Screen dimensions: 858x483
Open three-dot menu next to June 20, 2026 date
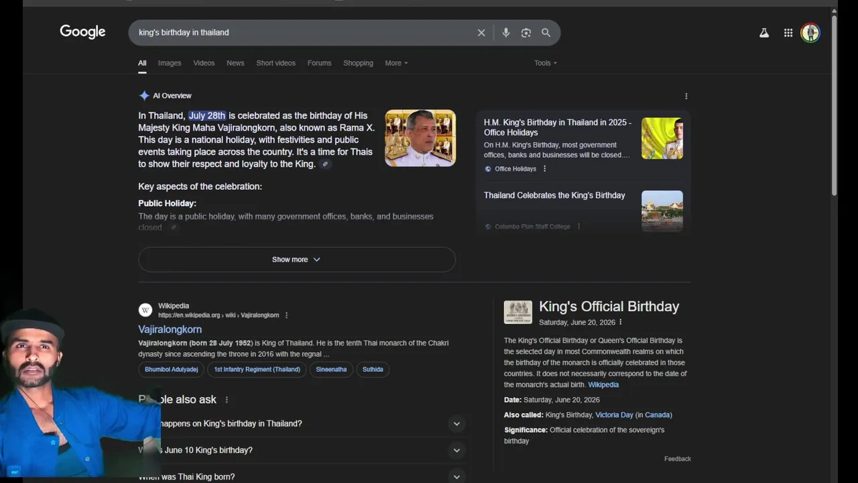click(620, 323)
